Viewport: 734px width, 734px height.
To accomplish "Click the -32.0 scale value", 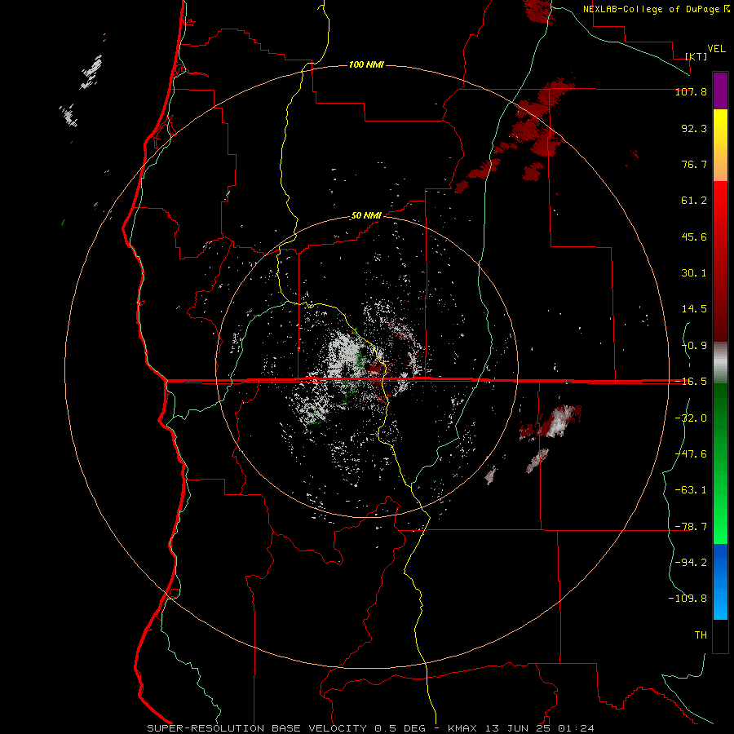I will pos(691,418).
